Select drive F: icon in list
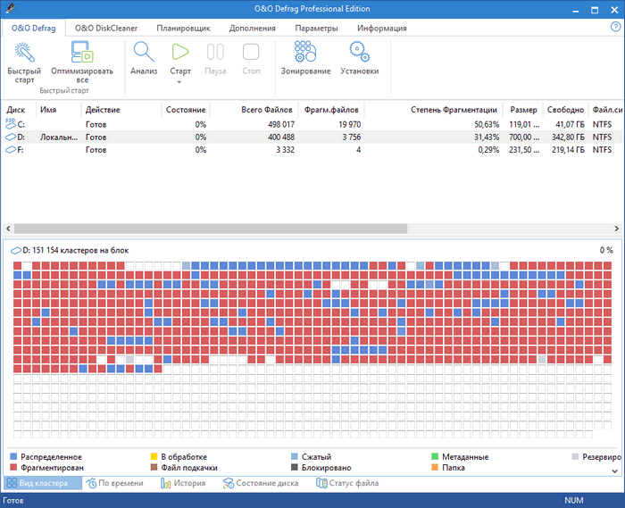Image resolution: width=625 pixels, height=508 pixels. [11, 150]
